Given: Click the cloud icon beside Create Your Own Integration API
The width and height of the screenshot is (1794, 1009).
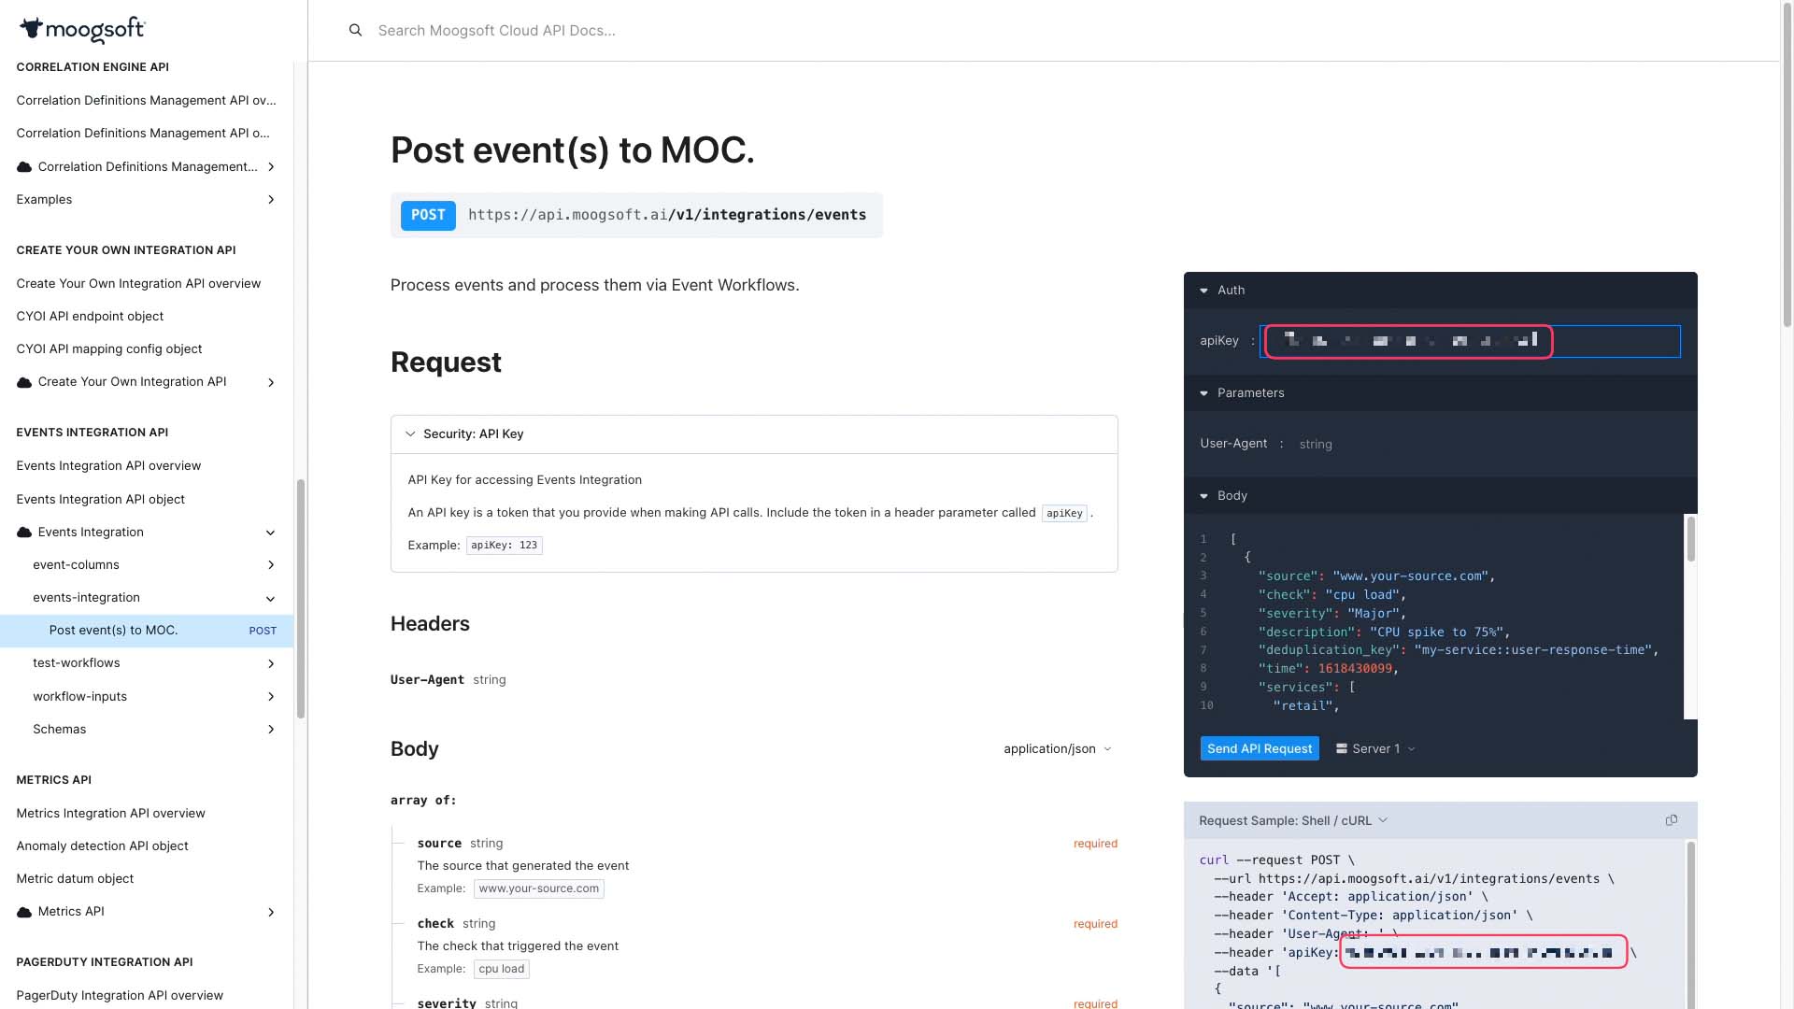Looking at the screenshot, I should (x=24, y=382).
